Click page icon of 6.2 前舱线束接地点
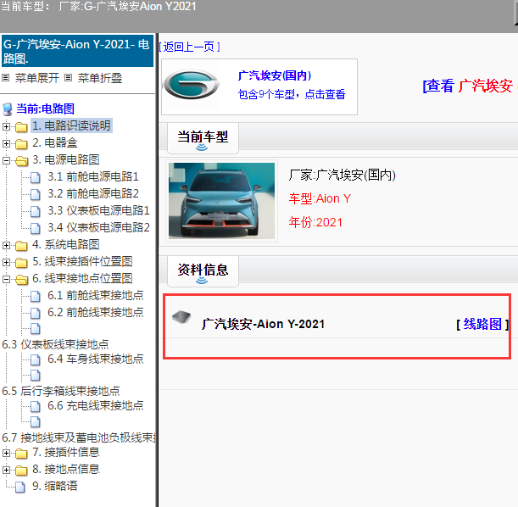Screen dimensions: 518x507 tap(36, 313)
